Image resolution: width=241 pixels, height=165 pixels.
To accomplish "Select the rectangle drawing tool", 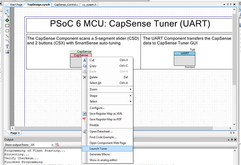I will point(7,26).
